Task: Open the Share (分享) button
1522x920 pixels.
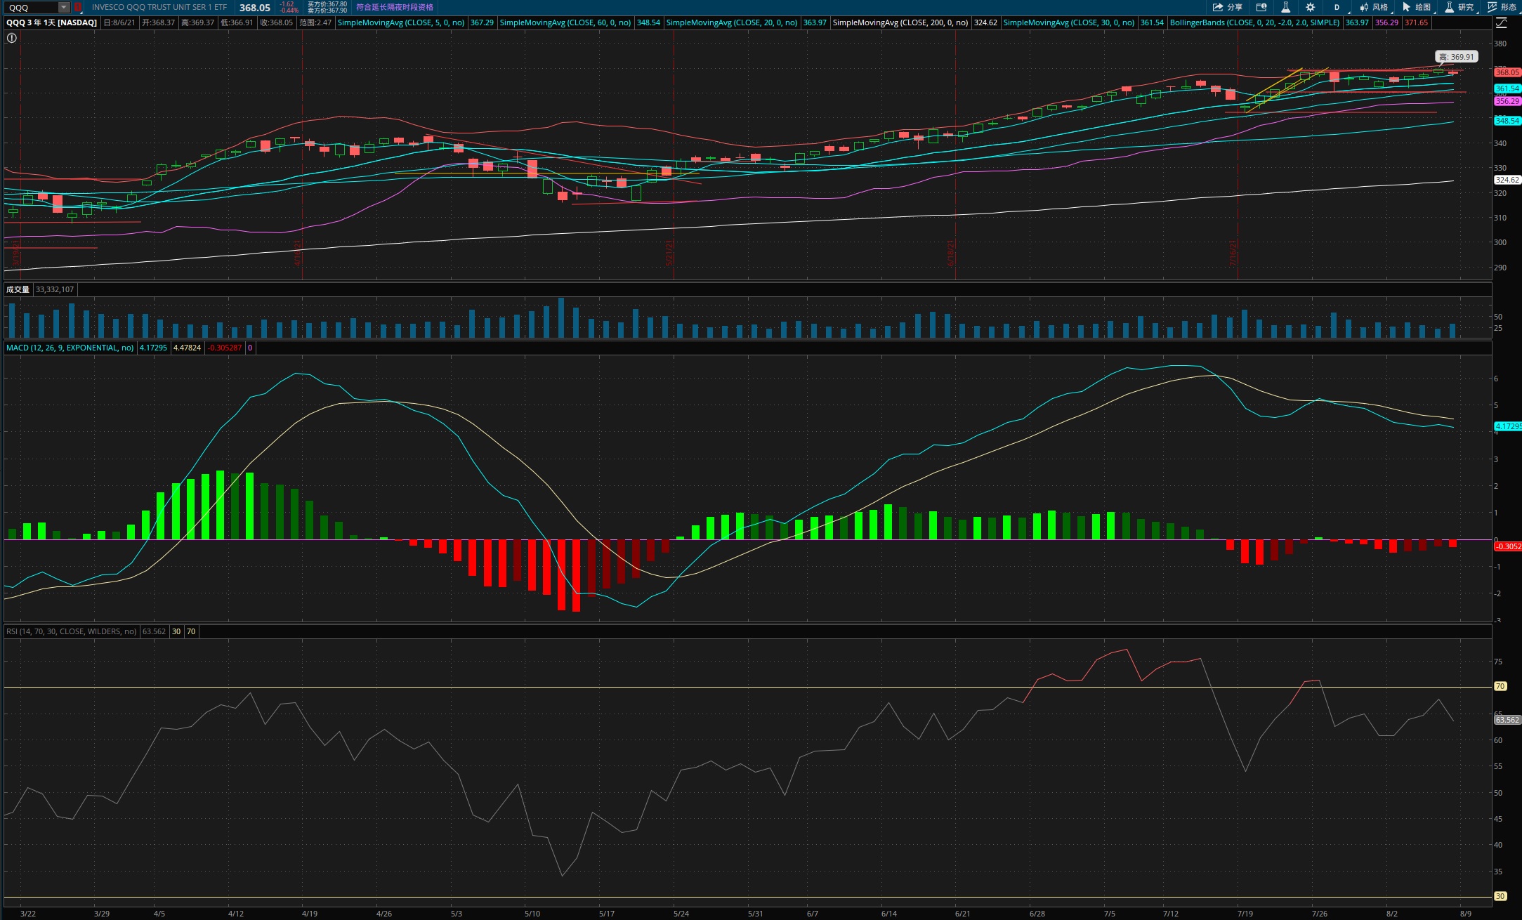Action: pyautogui.click(x=1227, y=7)
